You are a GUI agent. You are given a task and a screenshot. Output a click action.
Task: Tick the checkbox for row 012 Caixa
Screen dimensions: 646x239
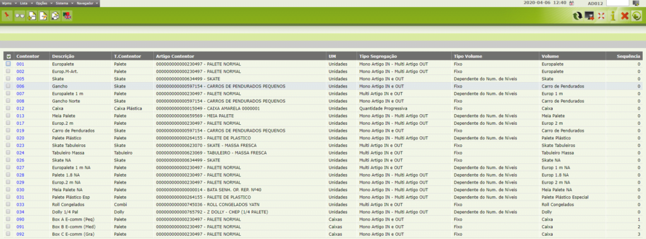(x=8, y=108)
